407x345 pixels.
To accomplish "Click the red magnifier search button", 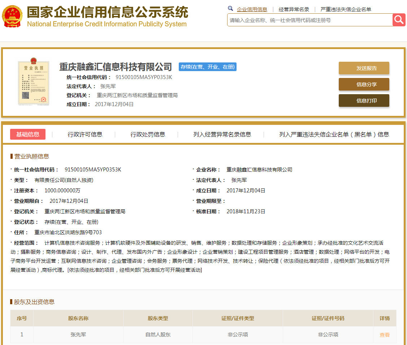I will (x=399, y=20).
